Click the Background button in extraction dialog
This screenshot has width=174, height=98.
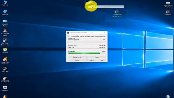pyautogui.click(x=77, y=57)
